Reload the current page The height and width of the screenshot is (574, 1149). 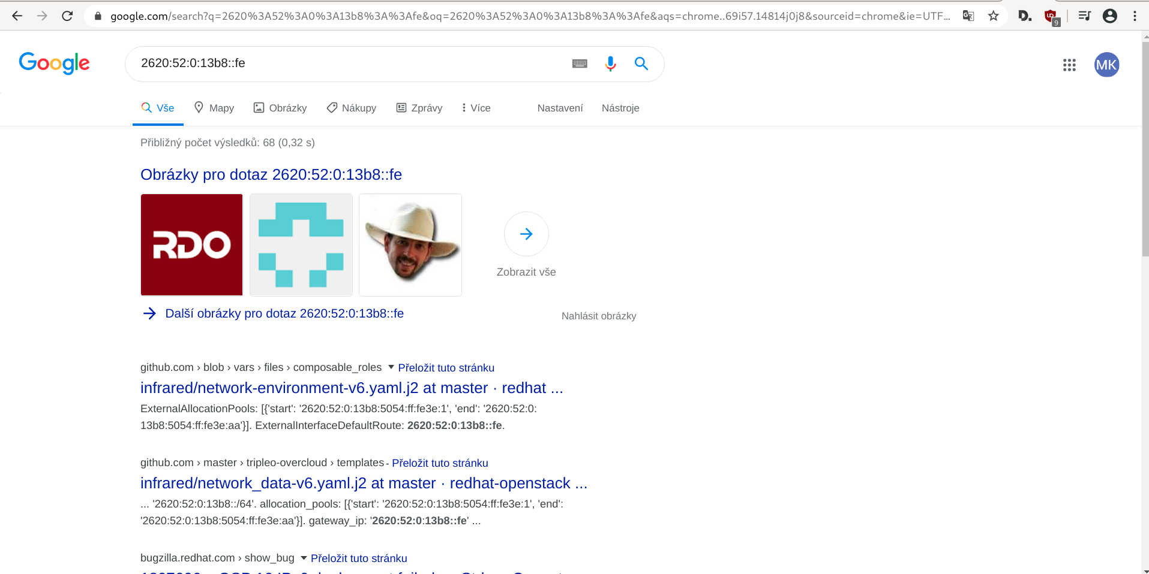pyautogui.click(x=67, y=16)
